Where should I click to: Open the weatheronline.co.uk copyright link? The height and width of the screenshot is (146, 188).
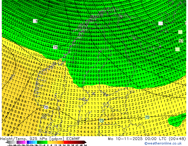tap(163, 143)
